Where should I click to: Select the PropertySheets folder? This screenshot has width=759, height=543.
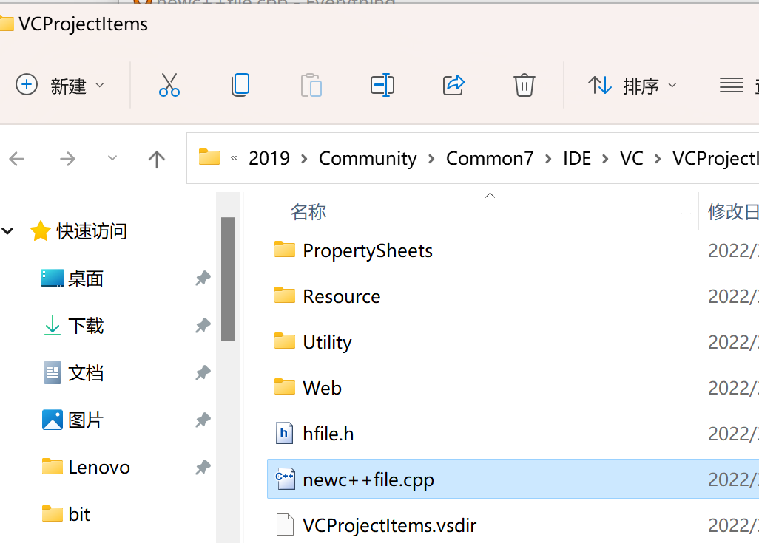point(368,251)
